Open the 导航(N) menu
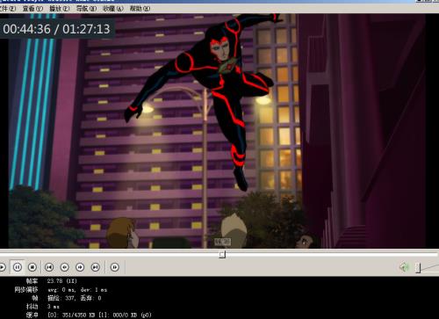439x319 pixels. coord(86,9)
